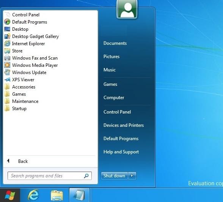Go Back to the main Start menu
Viewport: 223px width, 202px height.
tap(23, 161)
